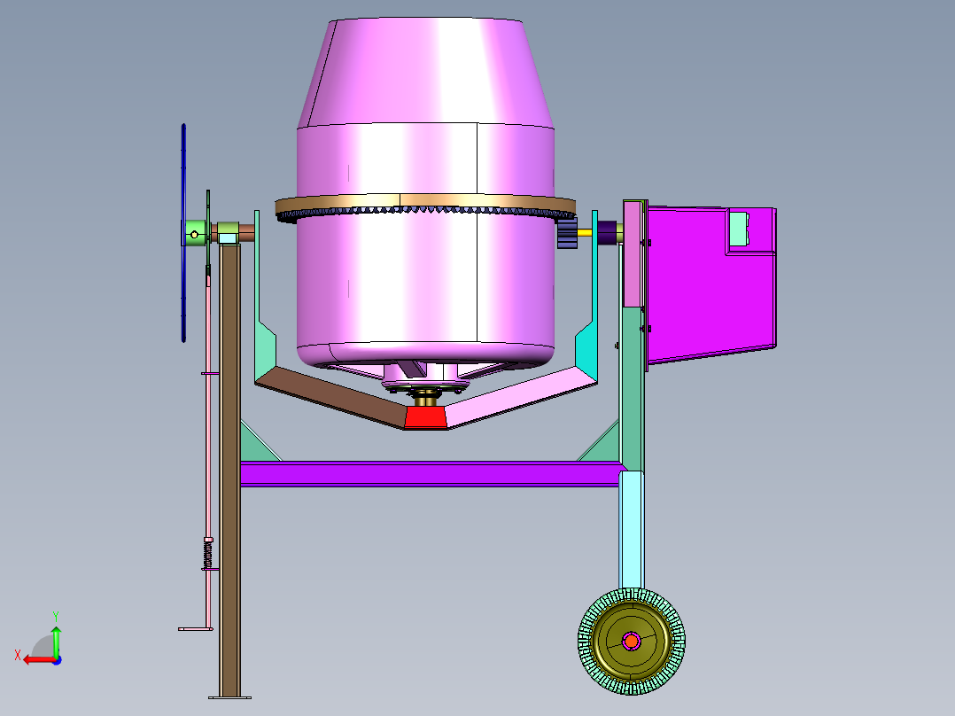Screen dimensions: 955x716
Task: Select the blue hand wheel rim
Action: [183, 233]
